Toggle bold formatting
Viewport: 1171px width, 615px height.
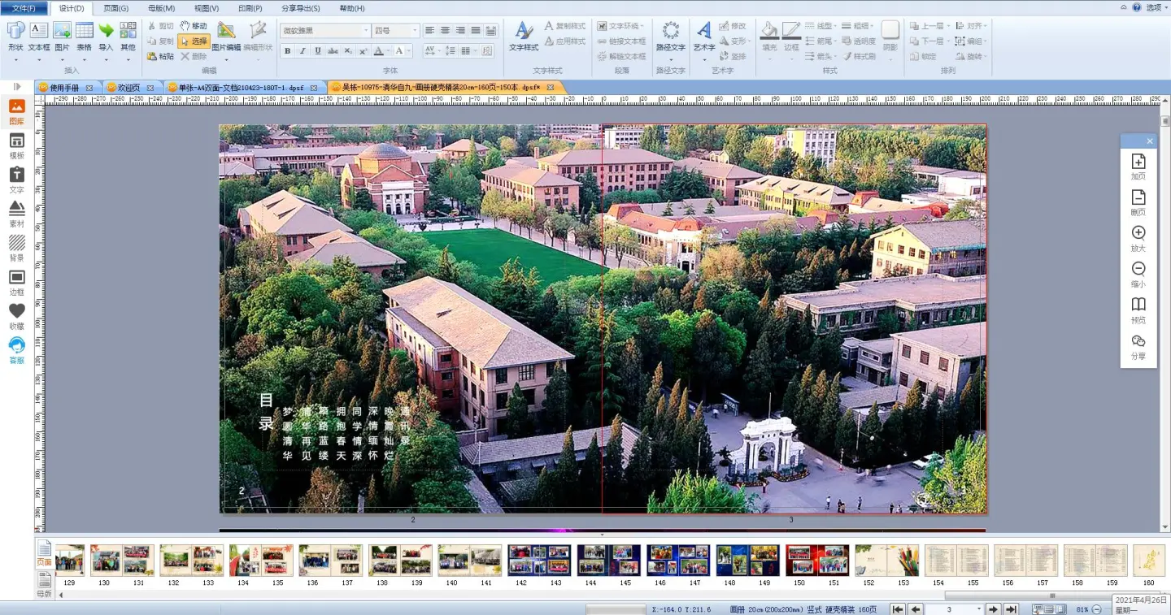point(287,51)
